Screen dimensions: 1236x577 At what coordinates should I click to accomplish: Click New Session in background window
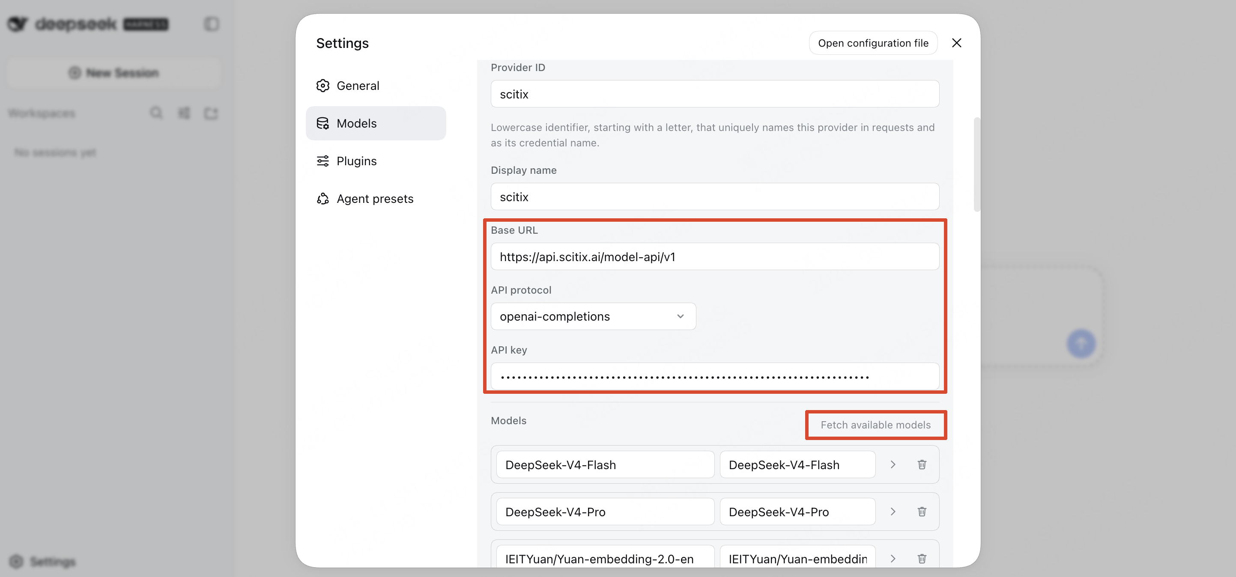[114, 73]
